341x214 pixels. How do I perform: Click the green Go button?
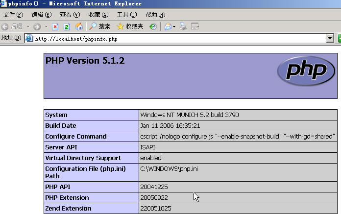[x=339, y=39]
